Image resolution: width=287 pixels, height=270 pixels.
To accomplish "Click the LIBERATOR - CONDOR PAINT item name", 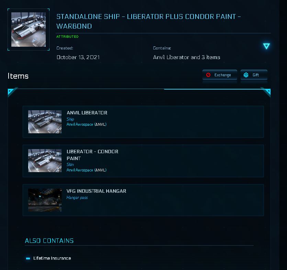I will pyautogui.click(x=92, y=155).
